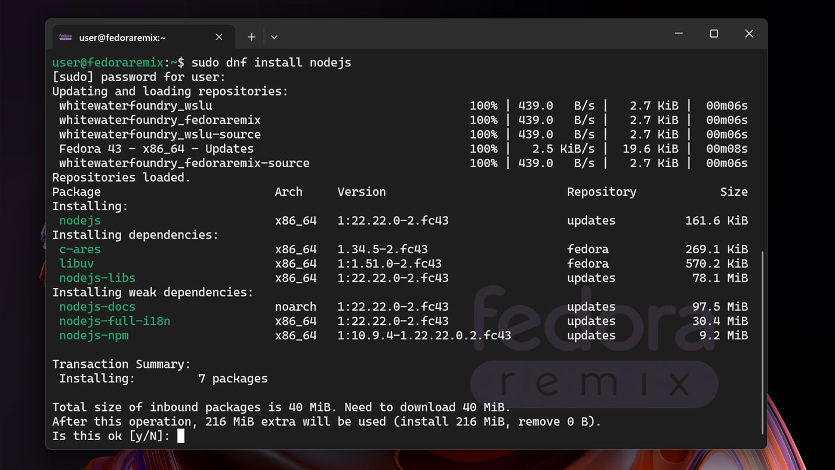Click the Fedora logo on the terminal tab

coord(66,36)
